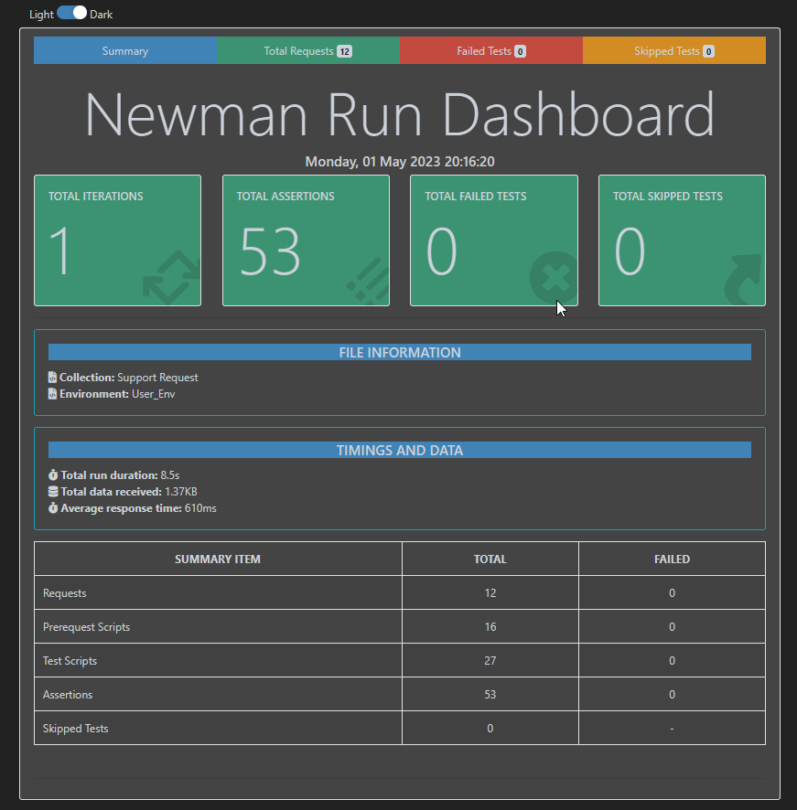797x810 pixels.
Task: Click the file icon next to Collection label
Action: tap(51, 377)
